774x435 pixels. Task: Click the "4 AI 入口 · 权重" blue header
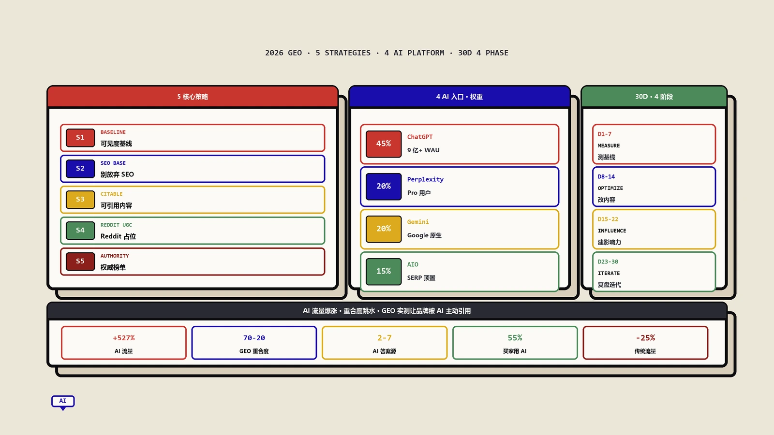(460, 97)
